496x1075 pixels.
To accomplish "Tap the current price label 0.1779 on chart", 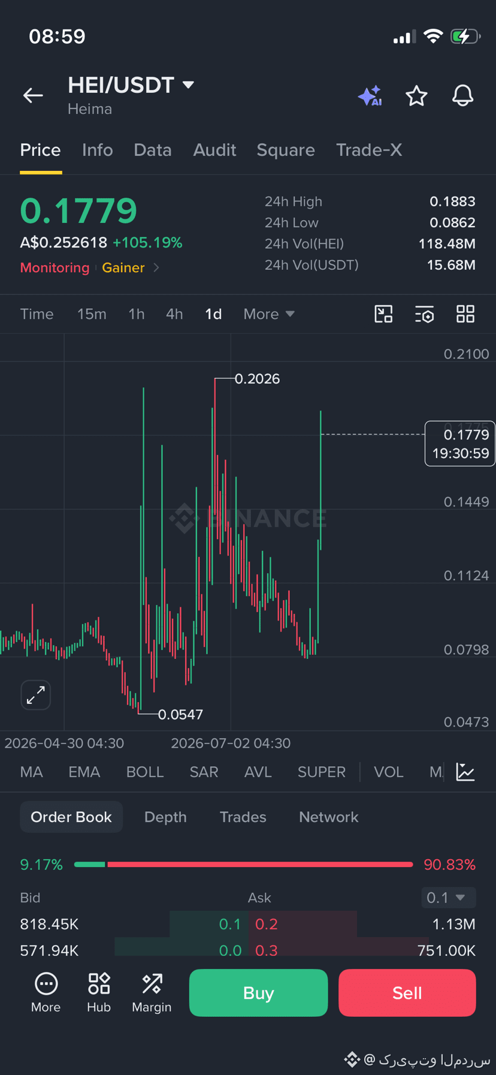I will click(460, 444).
